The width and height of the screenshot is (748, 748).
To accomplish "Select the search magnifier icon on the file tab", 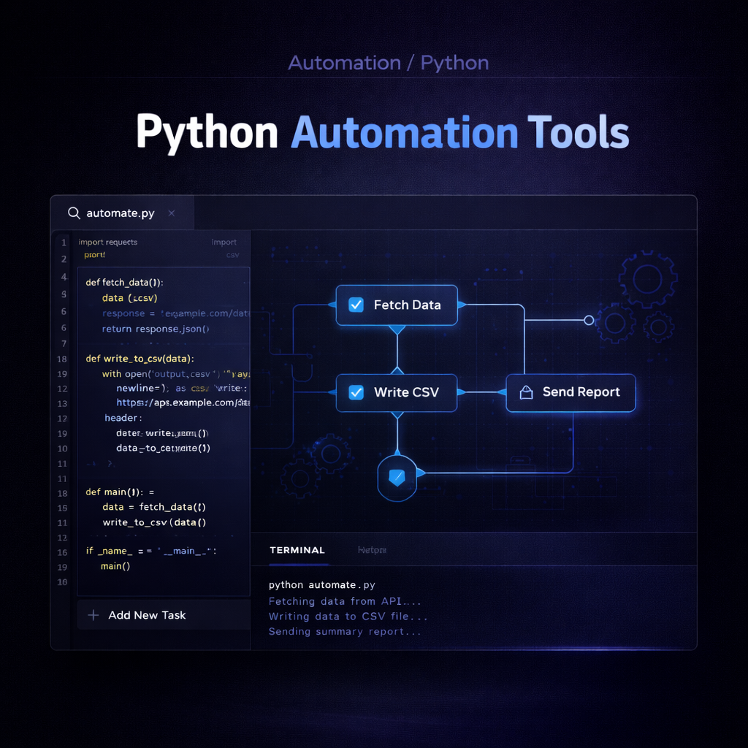I will pyautogui.click(x=74, y=213).
